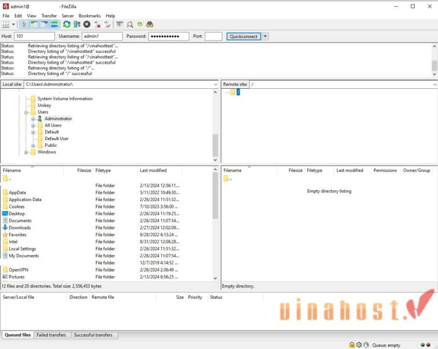Open the File menu

coord(6,16)
